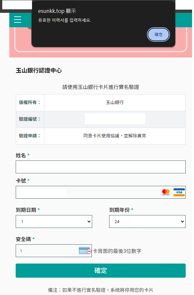Click the 驗證編號 row label
This screenshot has height=295, width=194.
30,119
